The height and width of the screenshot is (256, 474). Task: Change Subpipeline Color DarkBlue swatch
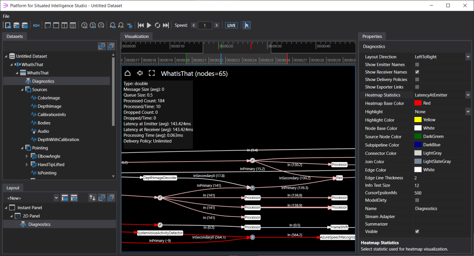(418, 145)
